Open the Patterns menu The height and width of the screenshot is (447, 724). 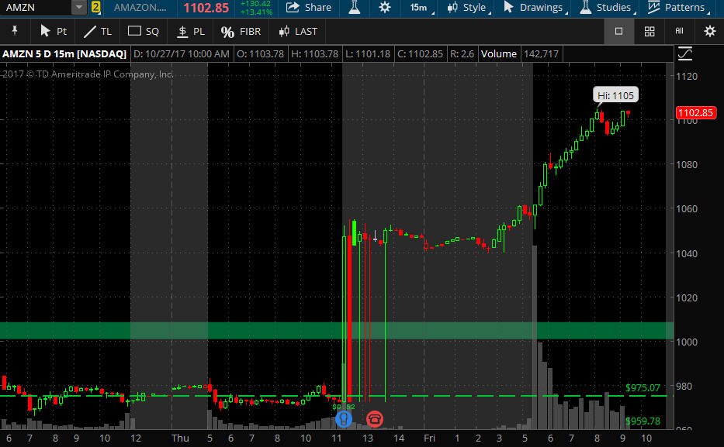[x=677, y=8]
